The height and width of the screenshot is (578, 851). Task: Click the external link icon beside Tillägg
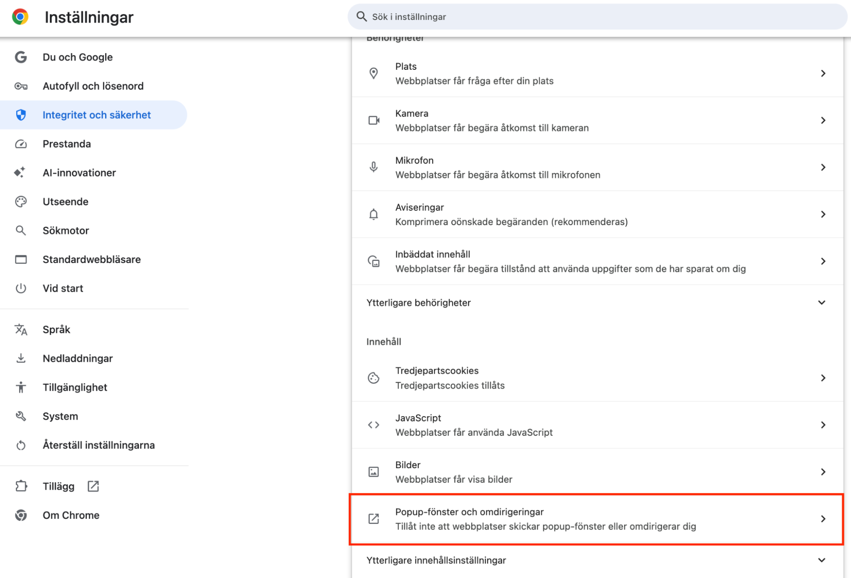[93, 486]
